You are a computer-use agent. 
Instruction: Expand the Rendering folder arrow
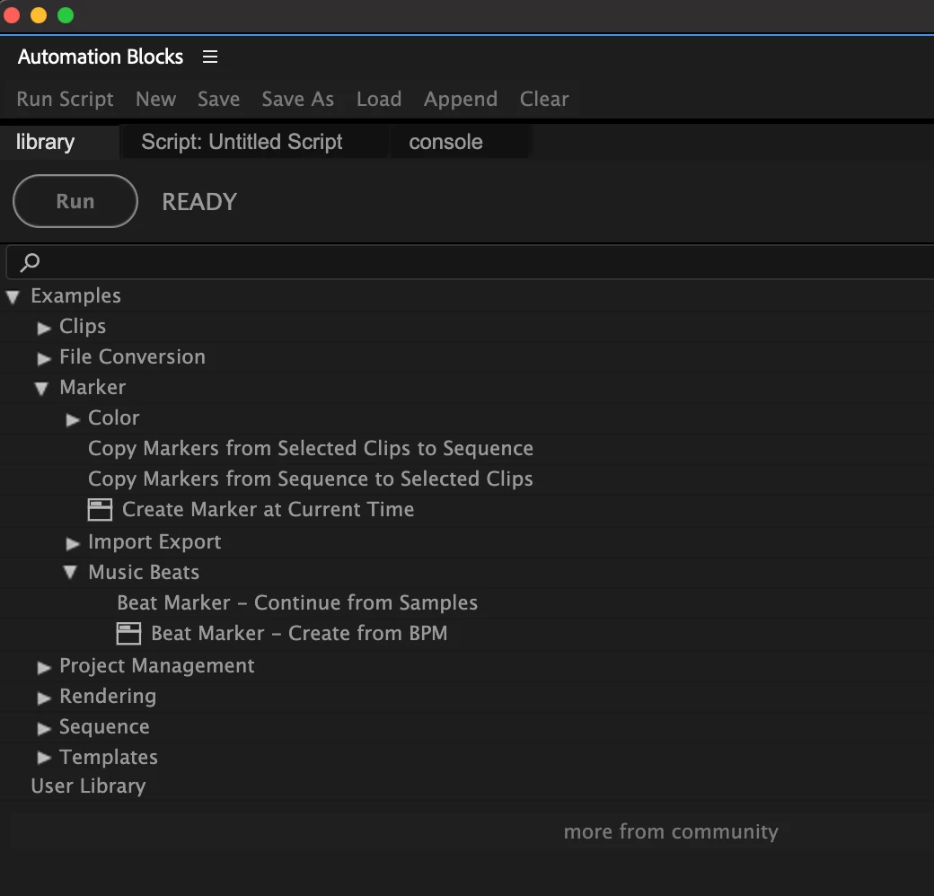pyautogui.click(x=43, y=698)
